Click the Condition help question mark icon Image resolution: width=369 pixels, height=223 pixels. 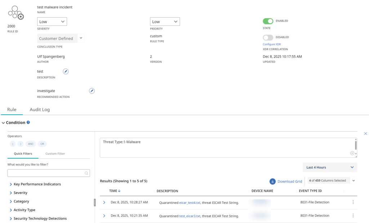(28, 123)
